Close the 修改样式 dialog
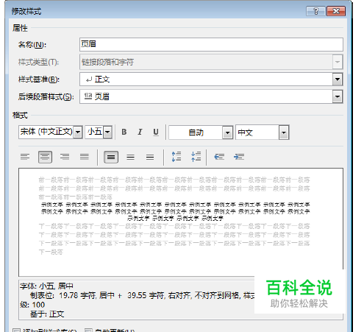Screen dimensions: 364x332 coord(336,11)
